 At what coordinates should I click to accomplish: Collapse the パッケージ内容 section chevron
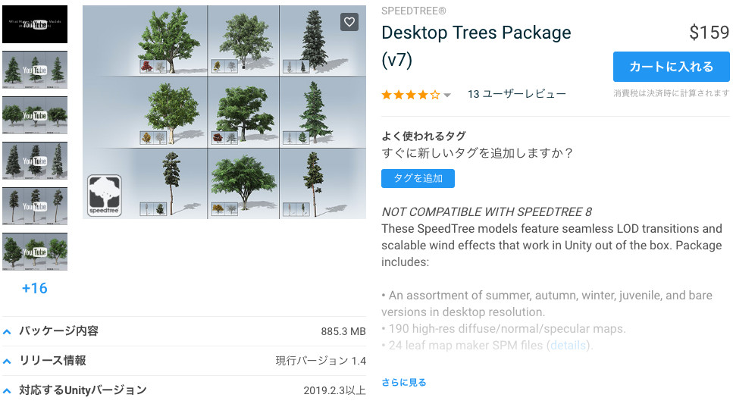click(x=7, y=331)
